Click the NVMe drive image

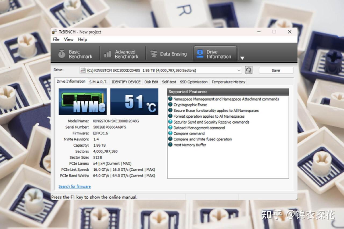(83, 102)
